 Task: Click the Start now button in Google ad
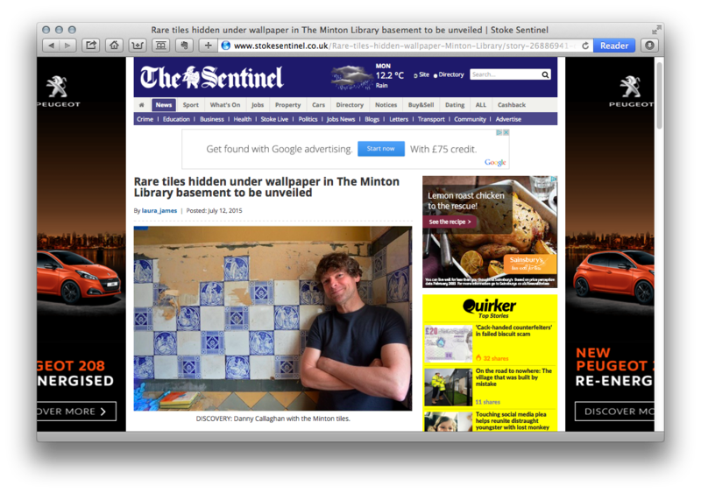tap(381, 149)
